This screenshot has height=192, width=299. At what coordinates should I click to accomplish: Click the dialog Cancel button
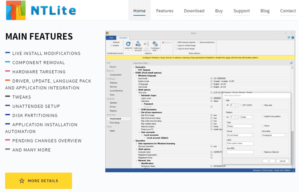pyautogui.click(x=282, y=161)
